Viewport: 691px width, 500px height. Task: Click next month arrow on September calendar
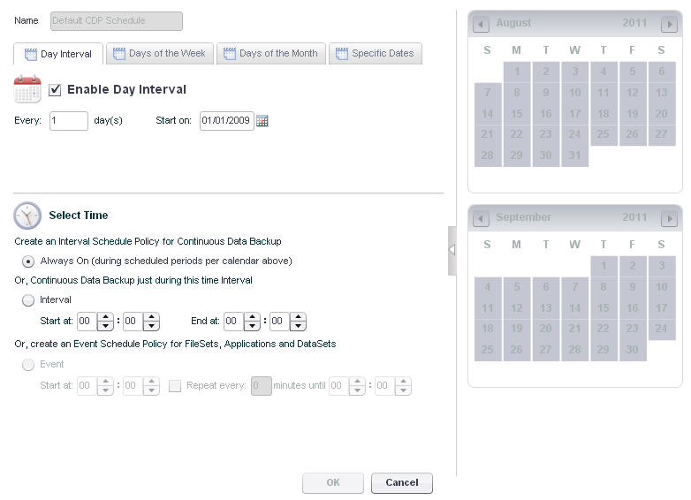pos(669,218)
